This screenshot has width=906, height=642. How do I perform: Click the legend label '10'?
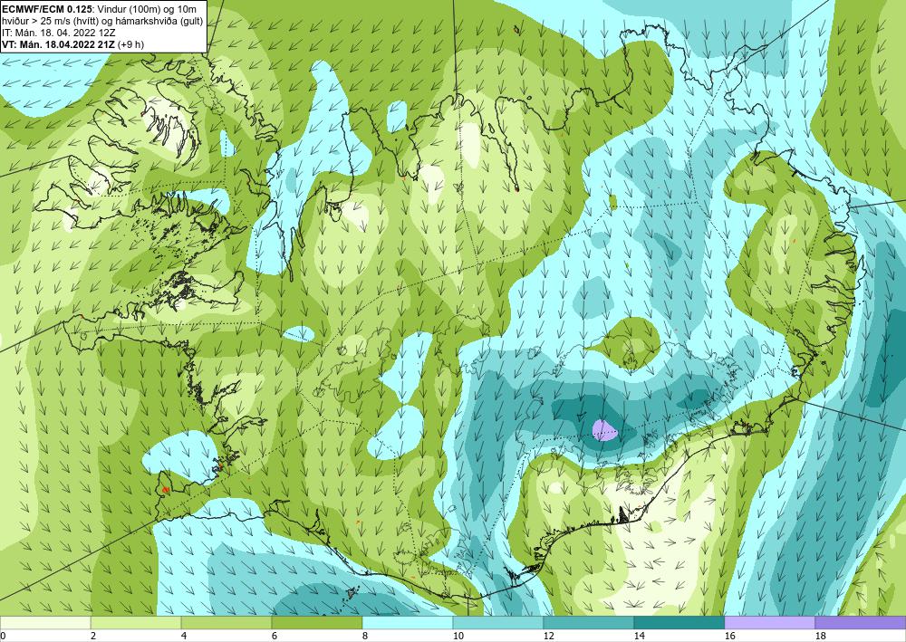pos(458,636)
